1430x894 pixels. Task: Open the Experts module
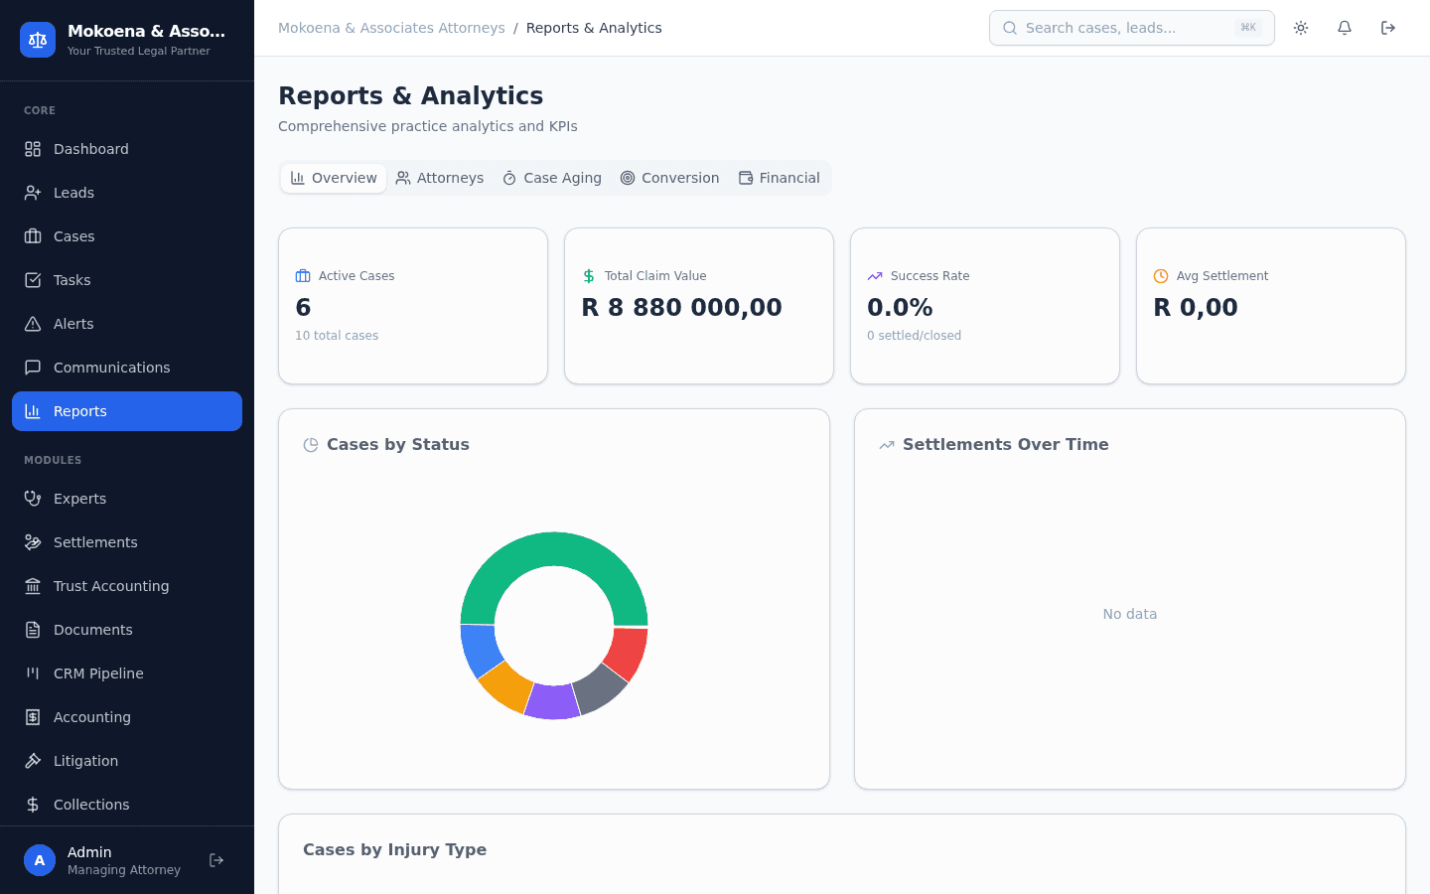pyautogui.click(x=127, y=499)
